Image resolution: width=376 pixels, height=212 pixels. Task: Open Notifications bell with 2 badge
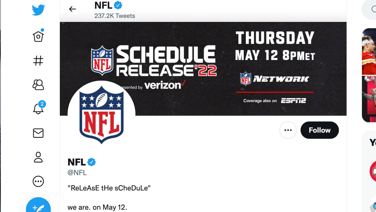38,109
